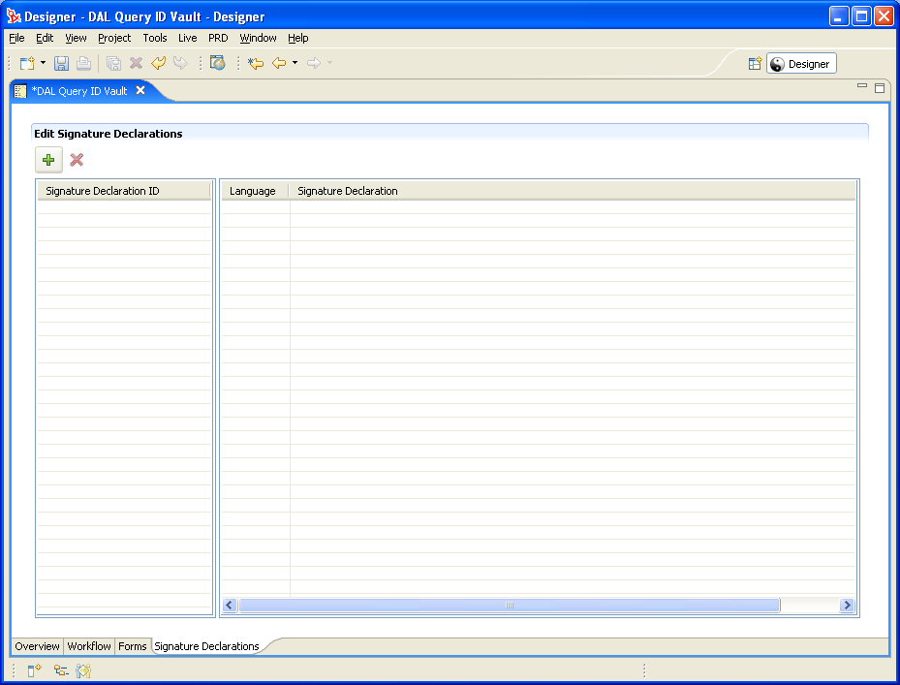Open the Back history dropdown arrow

tap(295, 64)
